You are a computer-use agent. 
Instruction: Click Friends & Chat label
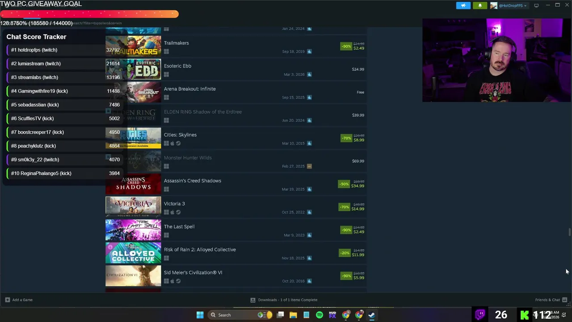point(547,300)
